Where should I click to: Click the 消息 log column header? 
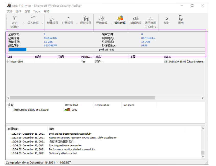(117, 129)
